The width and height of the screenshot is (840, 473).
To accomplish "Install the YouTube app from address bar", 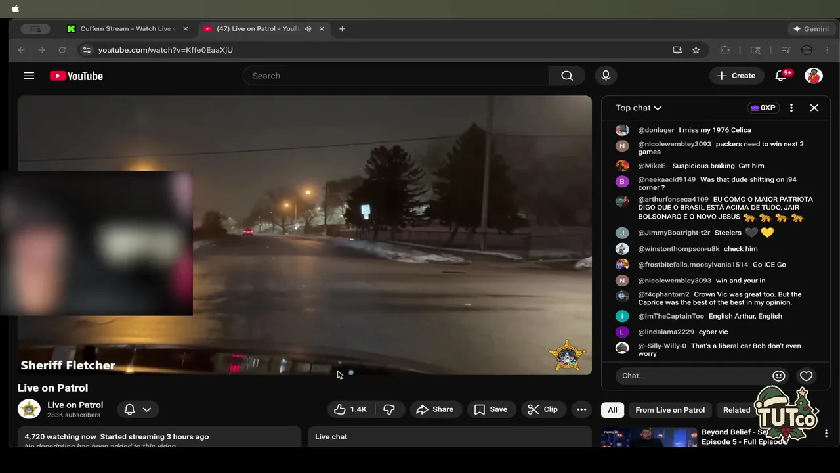I will (677, 50).
